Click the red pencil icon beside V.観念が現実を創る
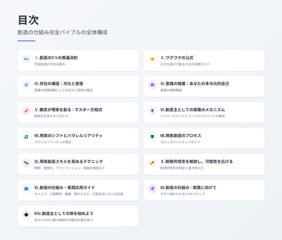Viewport: 282px width, 240px height. 26,111
